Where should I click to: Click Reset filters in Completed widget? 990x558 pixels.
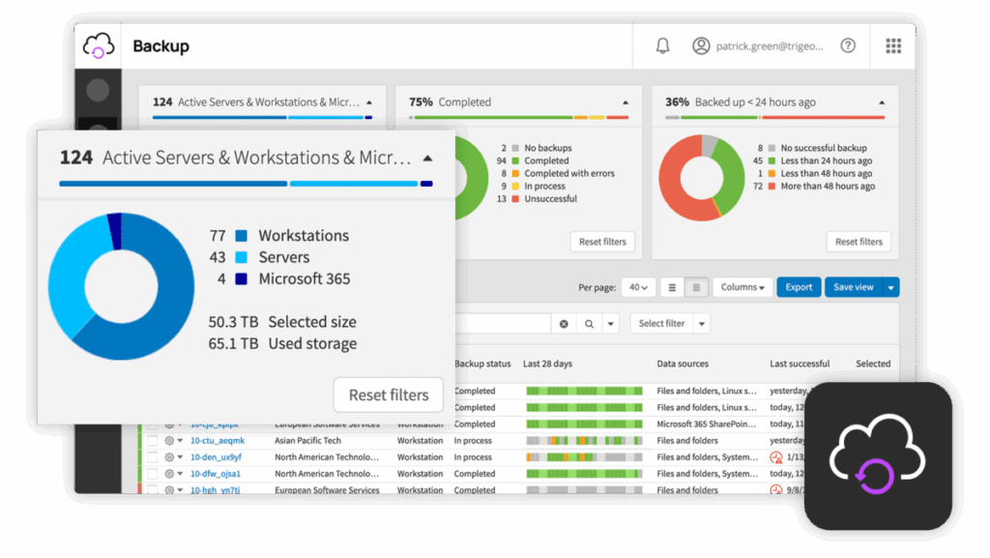coord(602,242)
